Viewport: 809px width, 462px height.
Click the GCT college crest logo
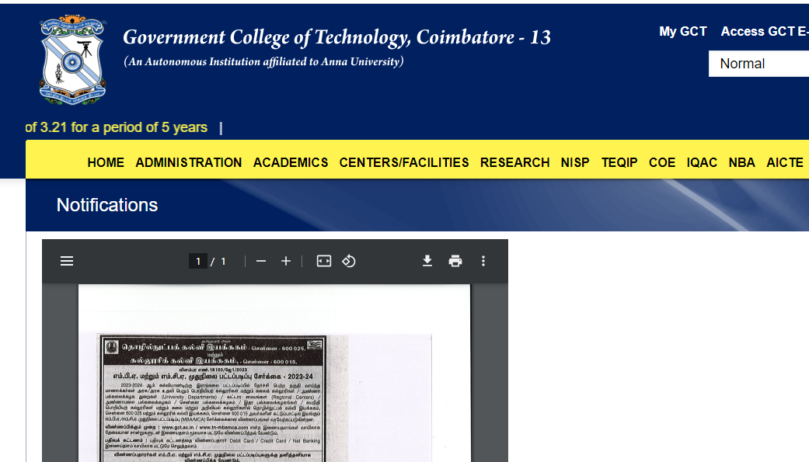click(x=73, y=60)
